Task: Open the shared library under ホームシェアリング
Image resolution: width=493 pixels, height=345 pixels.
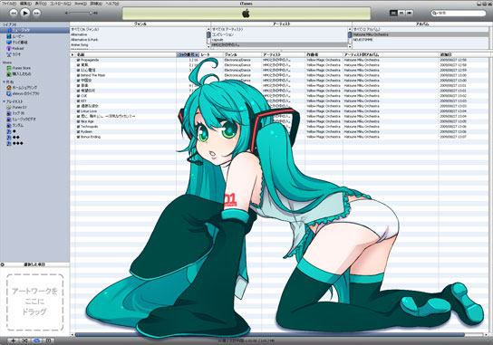Action: [x=34, y=93]
